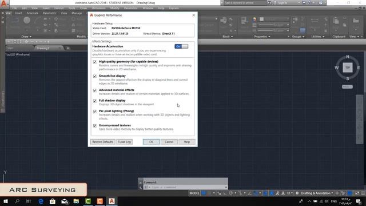
Task: Uncheck High quality geometry checkbox
Action: (x=95, y=62)
